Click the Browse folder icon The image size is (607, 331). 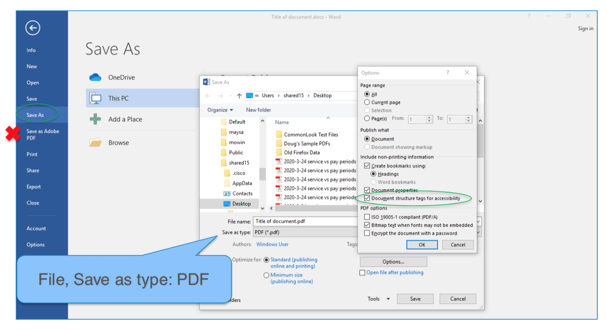point(96,143)
